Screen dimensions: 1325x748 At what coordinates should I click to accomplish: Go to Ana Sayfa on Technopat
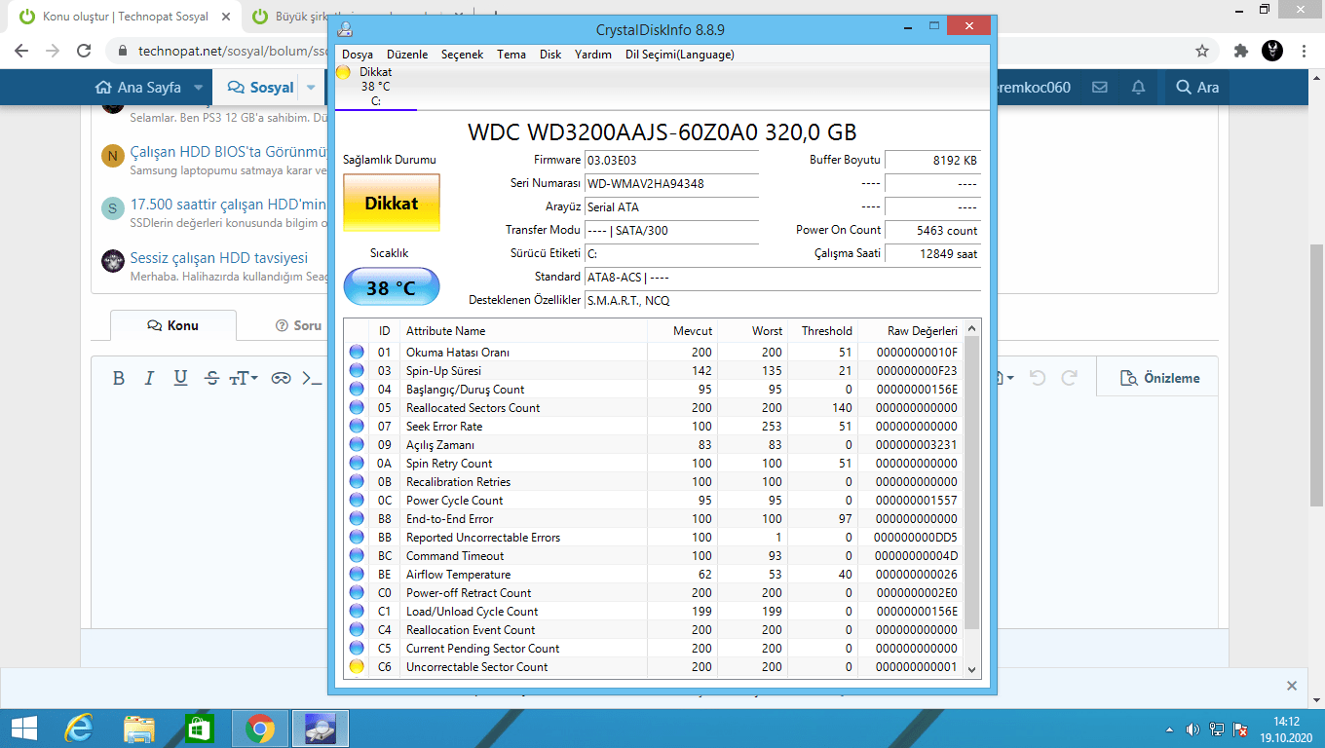137,88
